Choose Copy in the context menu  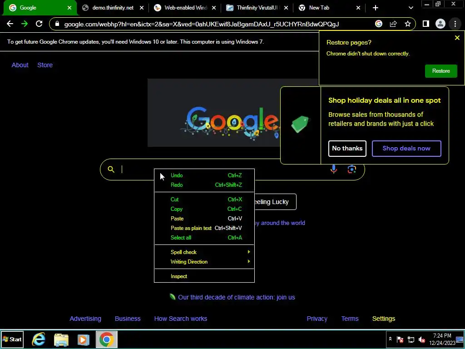[204, 209]
